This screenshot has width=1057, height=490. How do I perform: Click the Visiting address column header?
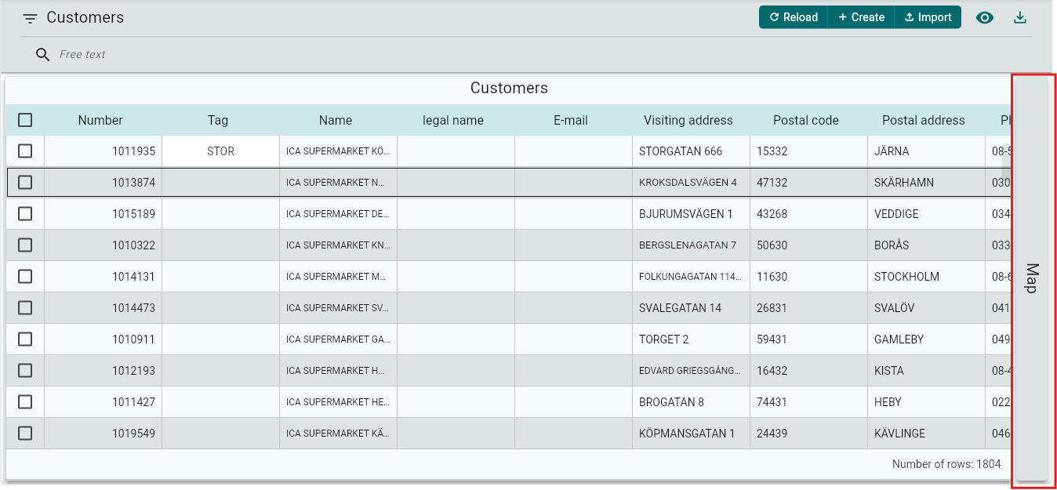pyautogui.click(x=688, y=120)
